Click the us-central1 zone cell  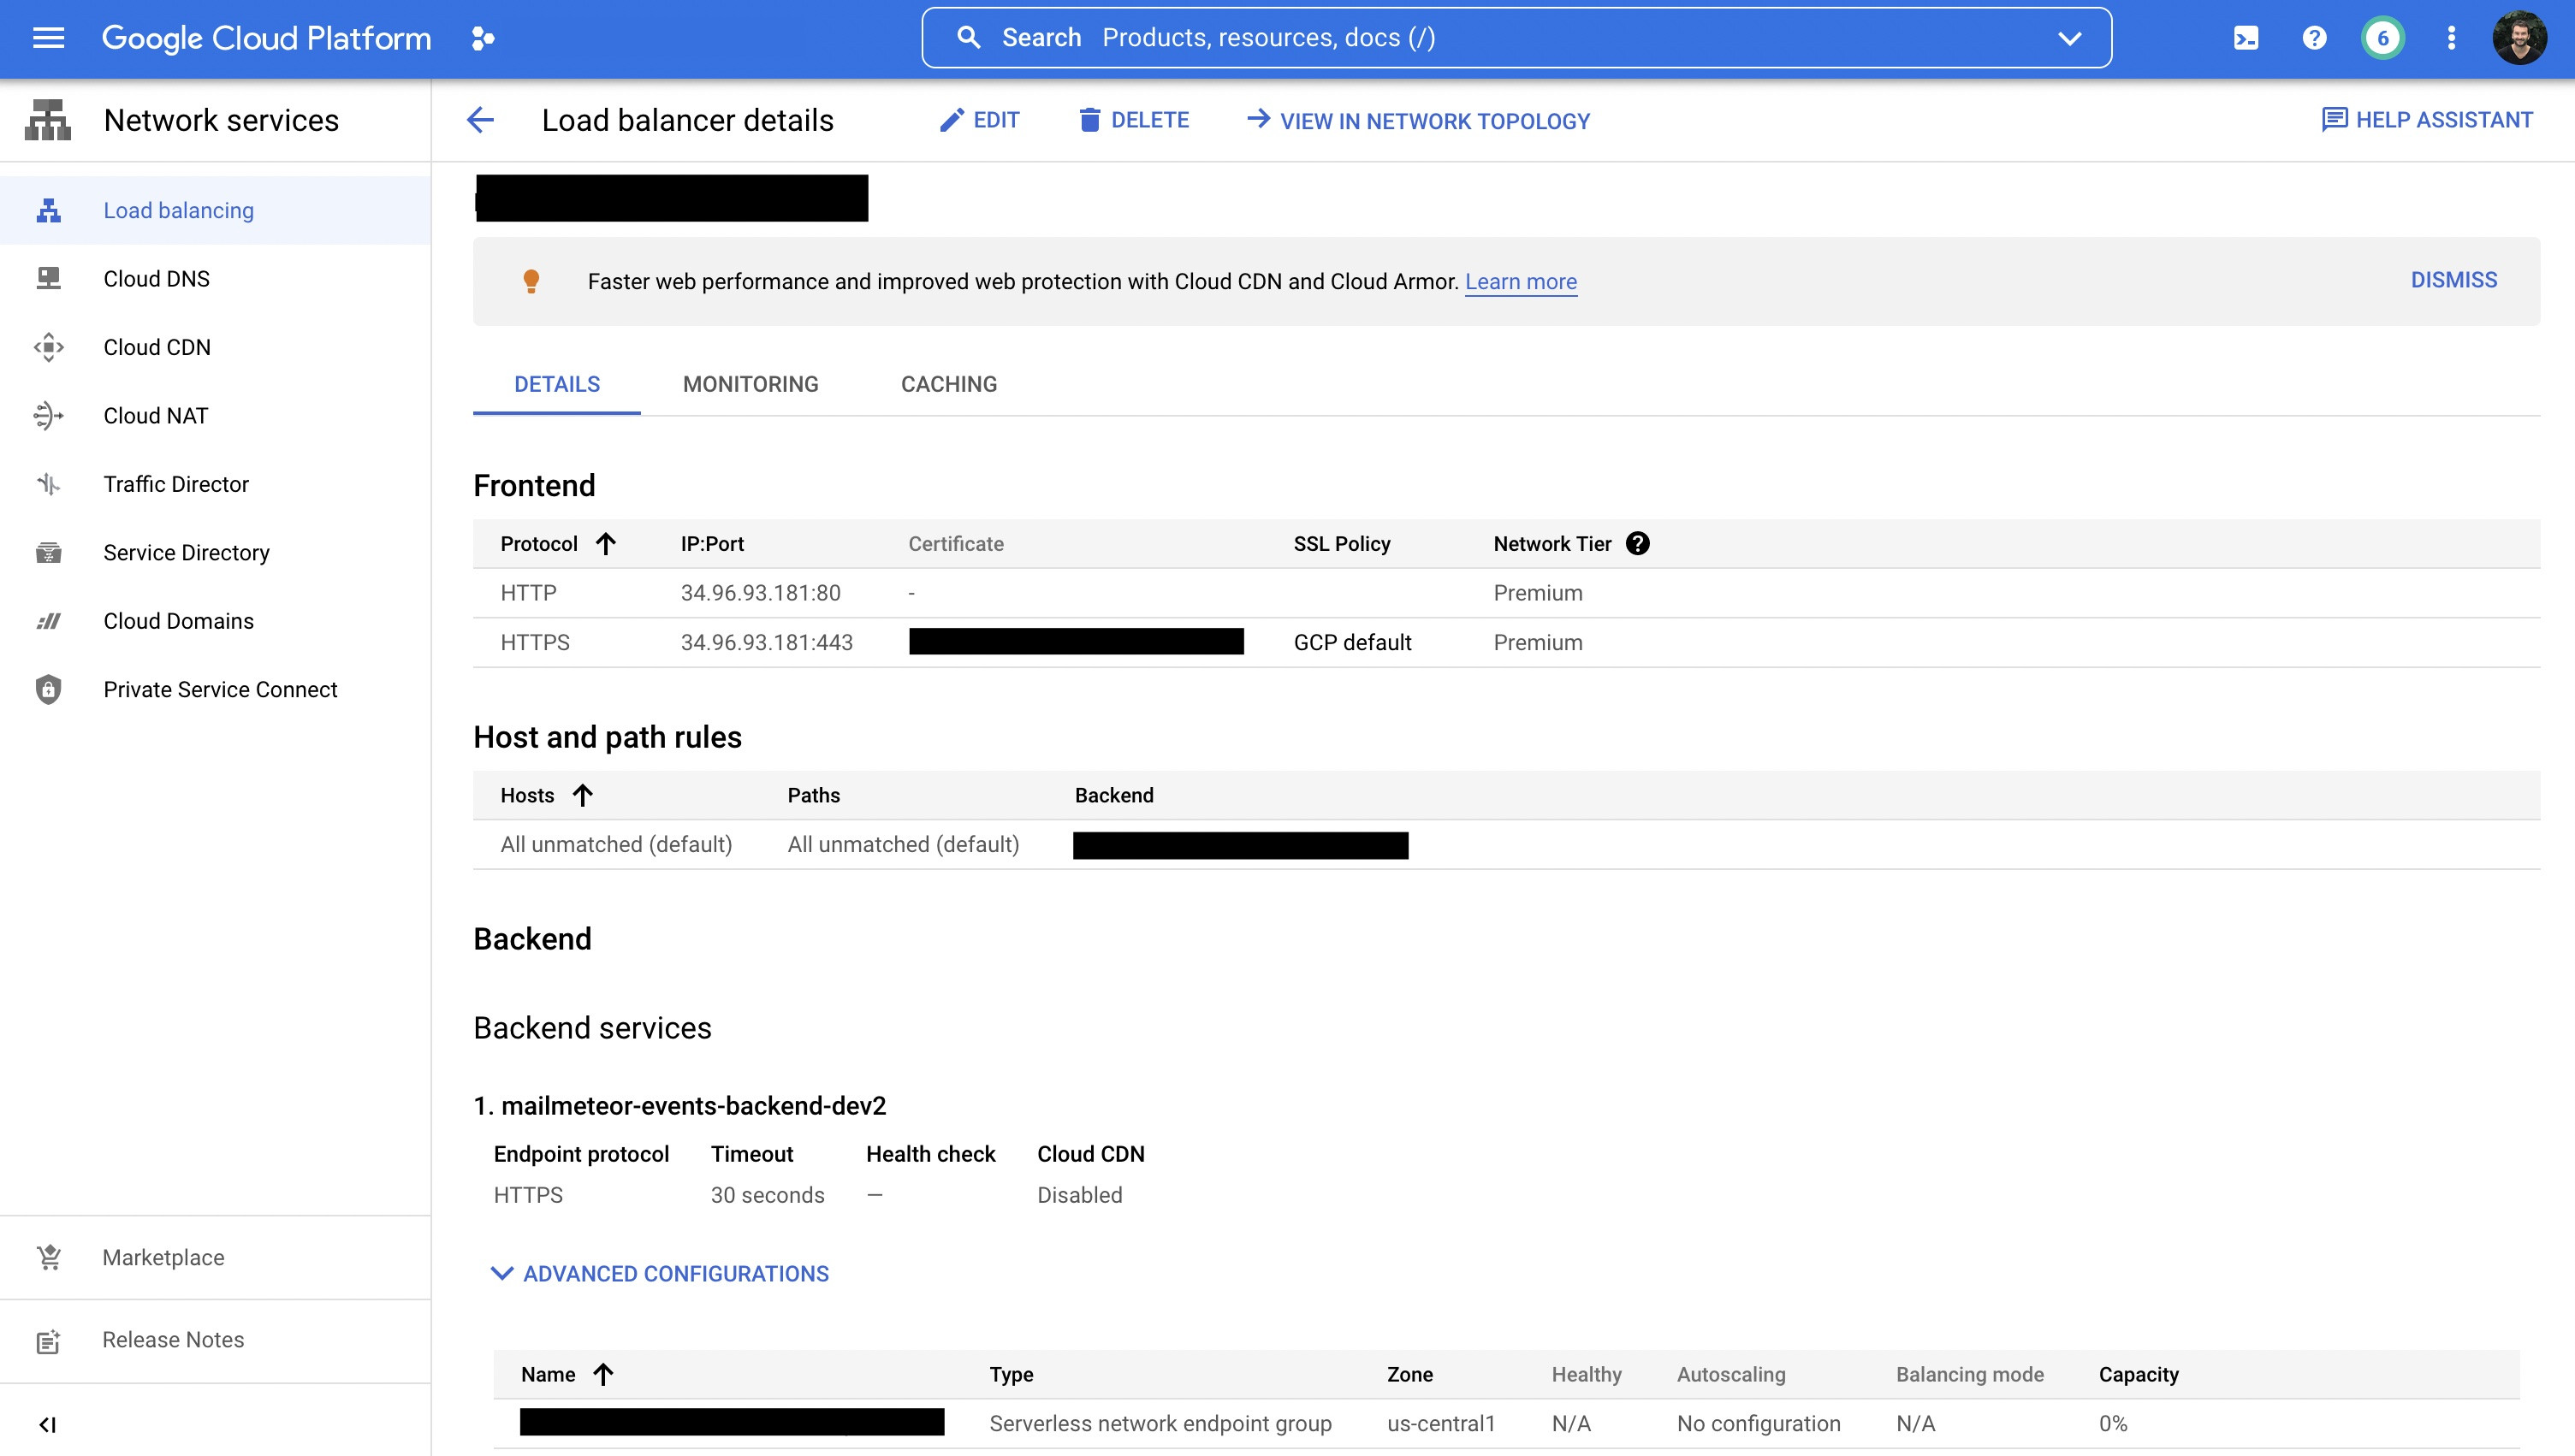(1440, 1423)
